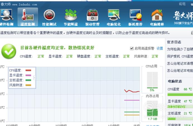Image resolution: width=193 pixels, height=126 pixels.
Task: Click 显卡温度 magenta legend swatch
Action: coord(28,75)
